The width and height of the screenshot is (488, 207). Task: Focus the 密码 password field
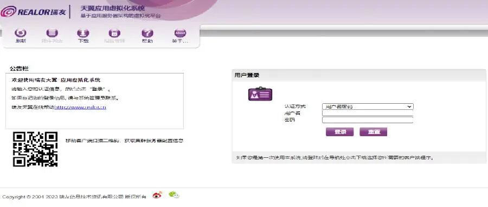point(368,120)
